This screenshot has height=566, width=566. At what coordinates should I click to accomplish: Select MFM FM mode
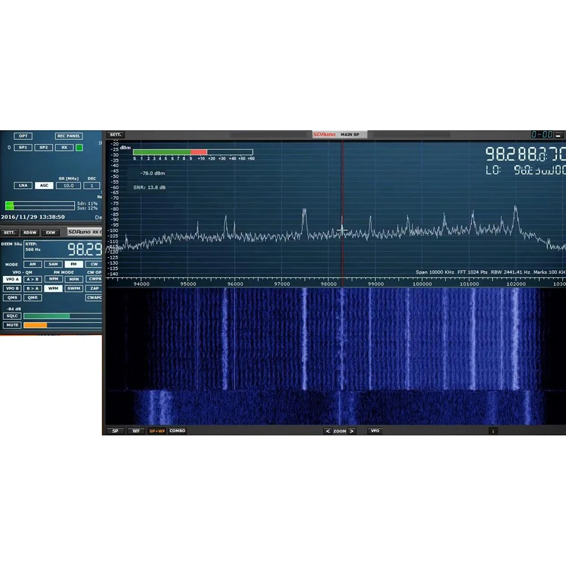click(x=74, y=279)
